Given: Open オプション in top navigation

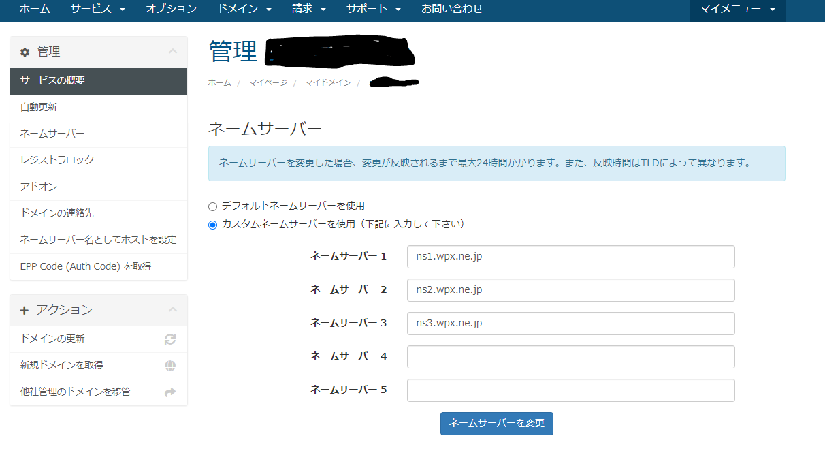Looking at the screenshot, I should [x=171, y=9].
